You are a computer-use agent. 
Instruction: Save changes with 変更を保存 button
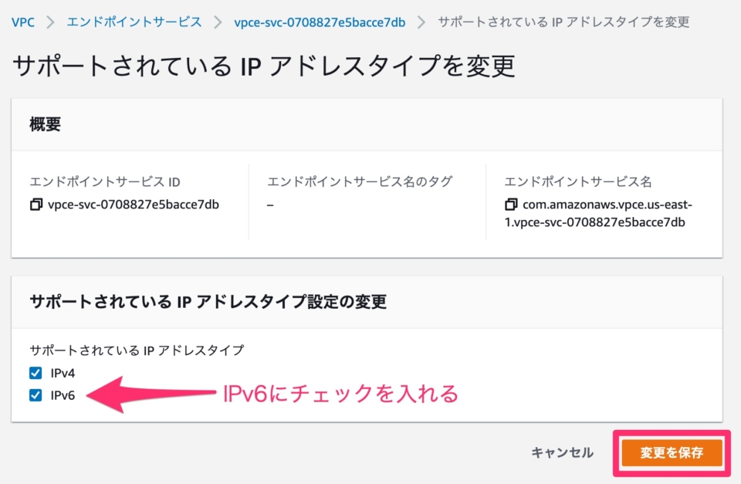671,453
